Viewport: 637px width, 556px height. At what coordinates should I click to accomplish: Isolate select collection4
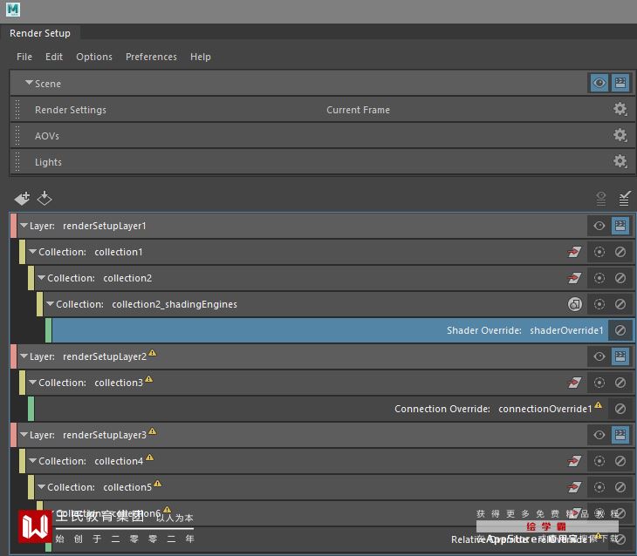point(599,461)
